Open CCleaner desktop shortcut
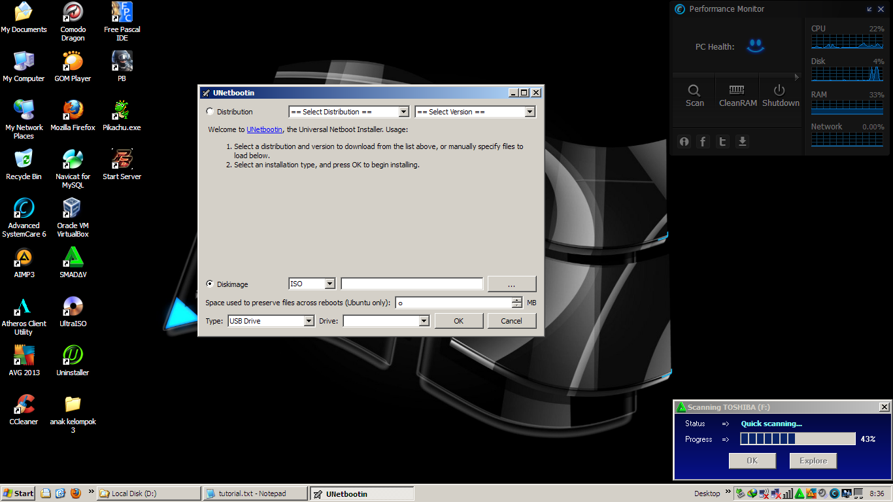 (24, 409)
